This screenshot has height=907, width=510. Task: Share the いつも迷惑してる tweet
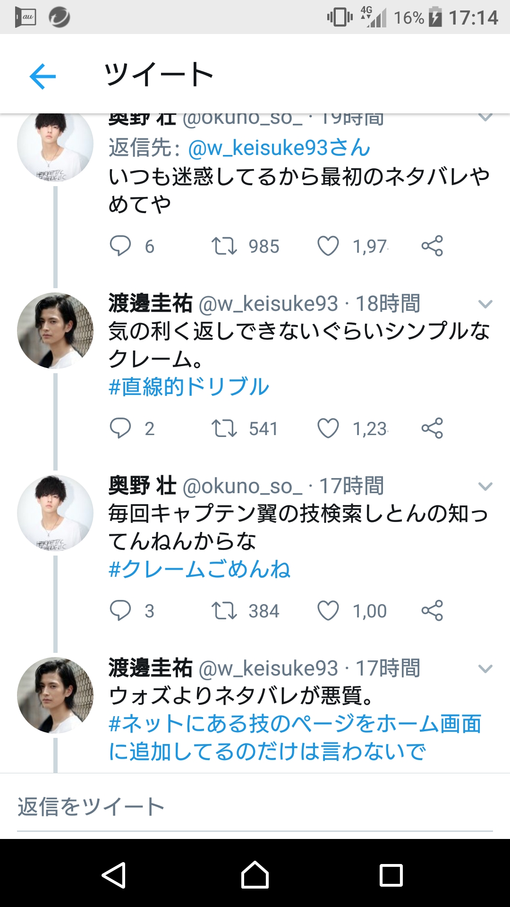pyautogui.click(x=432, y=246)
